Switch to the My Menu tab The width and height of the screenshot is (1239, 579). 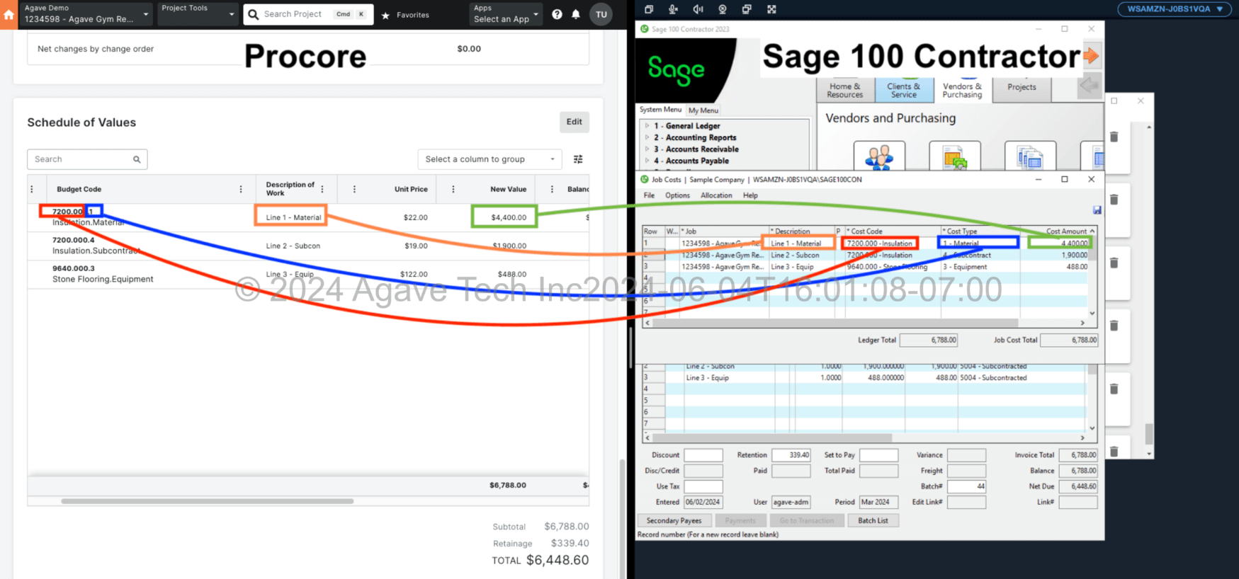[x=703, y=110]
